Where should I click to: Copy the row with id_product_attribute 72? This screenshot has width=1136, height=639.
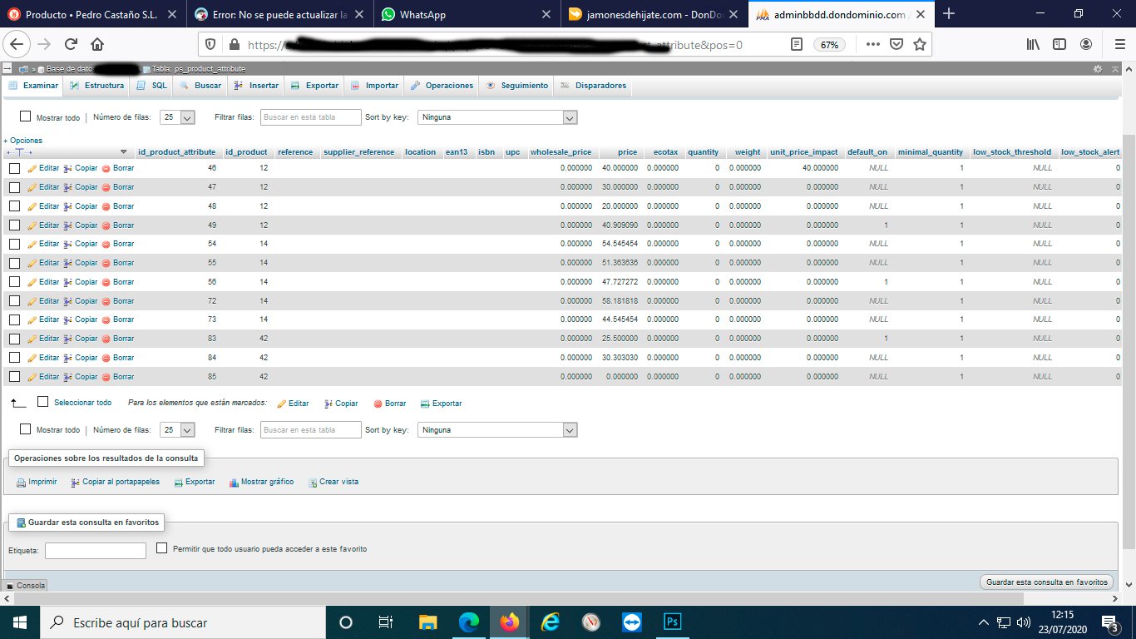coord(81,301)
